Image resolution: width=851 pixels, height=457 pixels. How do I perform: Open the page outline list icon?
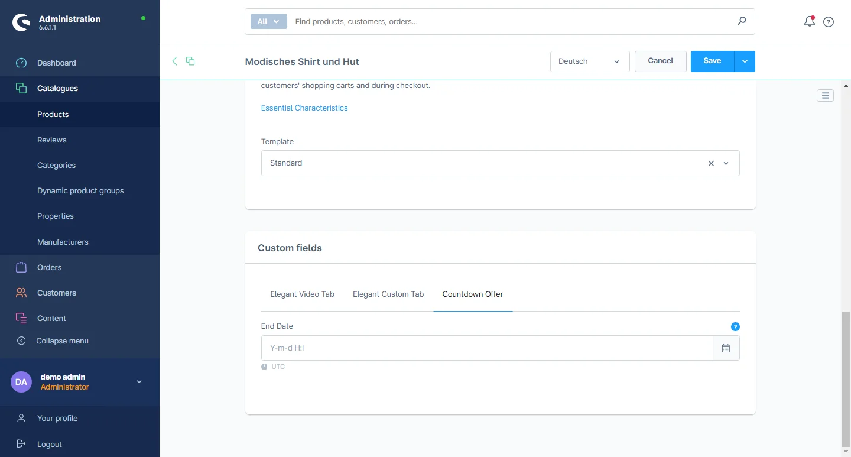click(825, 95)
